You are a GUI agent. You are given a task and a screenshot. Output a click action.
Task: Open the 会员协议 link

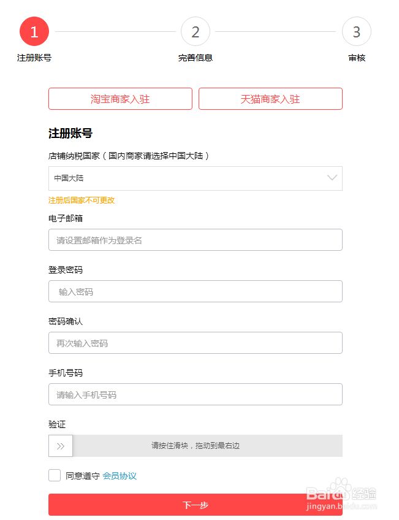point(120,476)
